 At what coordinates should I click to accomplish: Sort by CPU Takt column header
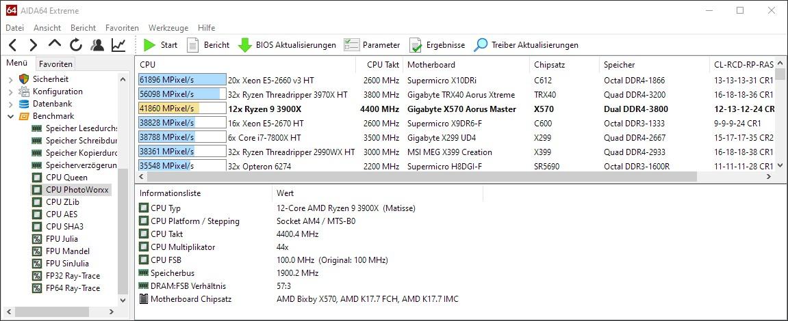pyautogui.click(x=383, y=65)
